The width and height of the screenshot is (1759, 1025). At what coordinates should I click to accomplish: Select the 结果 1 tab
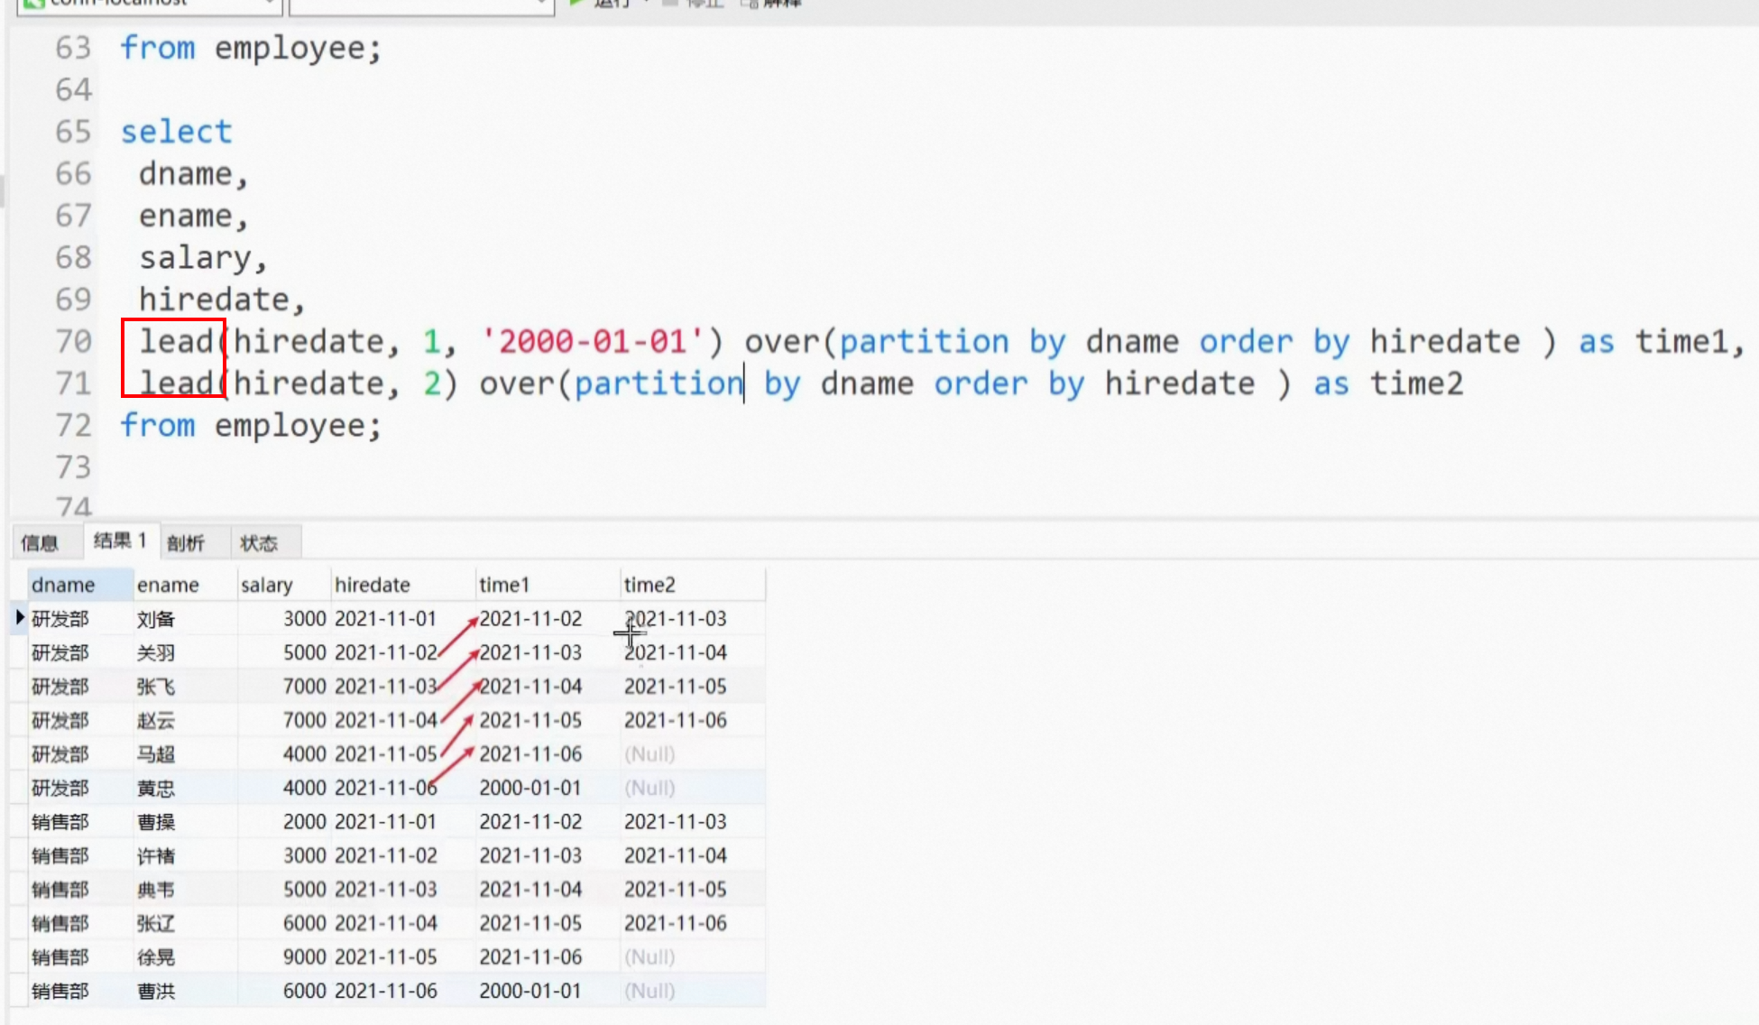coord(120,540)
